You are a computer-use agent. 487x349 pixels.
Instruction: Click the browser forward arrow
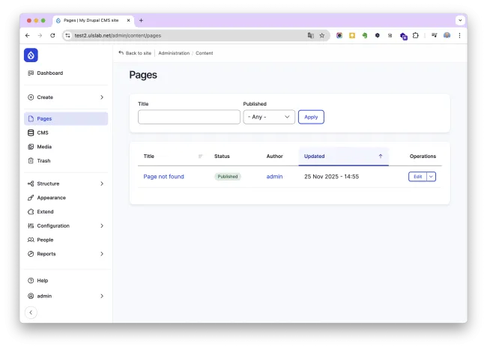pyautogui.click(x=40, y=35)
